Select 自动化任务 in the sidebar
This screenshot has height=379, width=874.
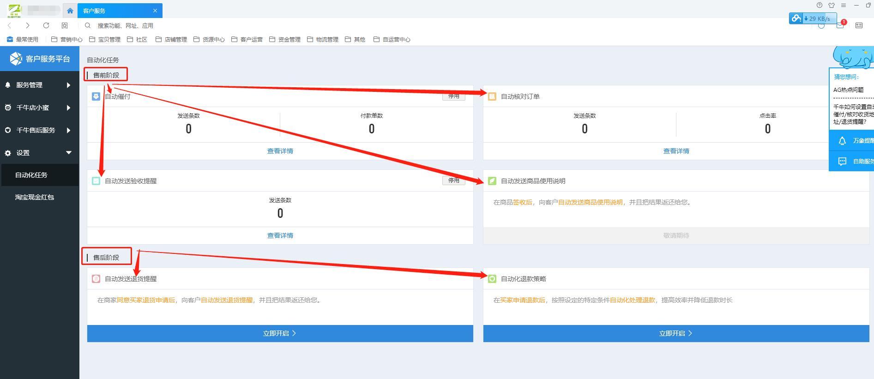point(40,175)
